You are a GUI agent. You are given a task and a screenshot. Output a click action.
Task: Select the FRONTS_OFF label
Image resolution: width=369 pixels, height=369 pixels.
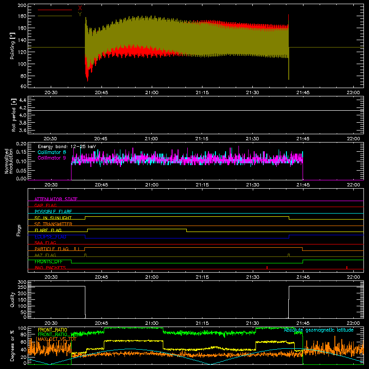point(48,262)
